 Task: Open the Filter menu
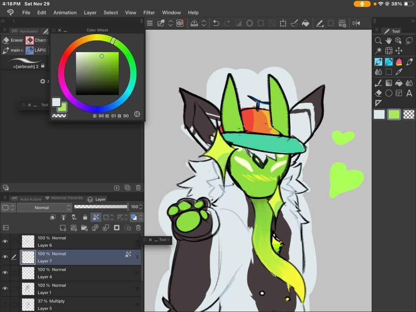149,12
